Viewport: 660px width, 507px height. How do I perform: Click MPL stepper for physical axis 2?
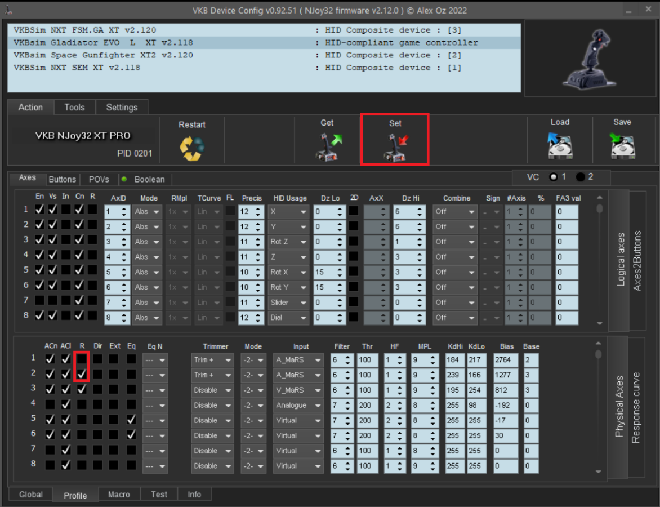(x=432, y=375)
